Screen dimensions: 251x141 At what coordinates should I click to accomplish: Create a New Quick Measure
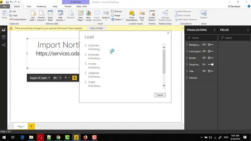point(186,19)
